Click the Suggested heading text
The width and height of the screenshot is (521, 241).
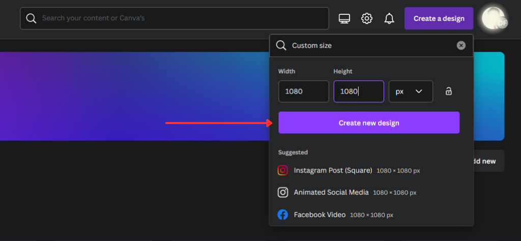(293, 153)
